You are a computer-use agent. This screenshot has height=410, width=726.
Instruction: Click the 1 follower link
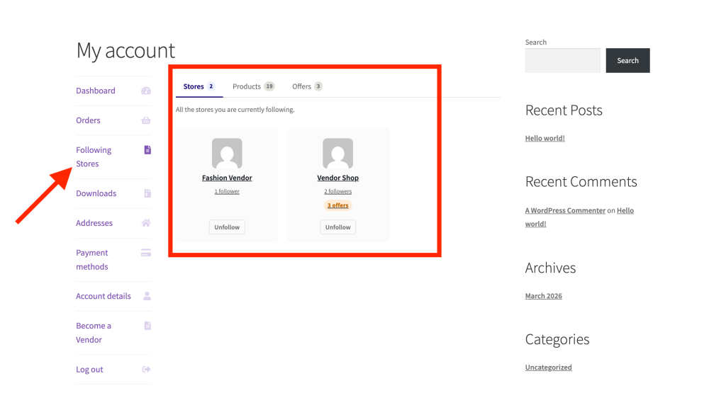coord(227,191)
